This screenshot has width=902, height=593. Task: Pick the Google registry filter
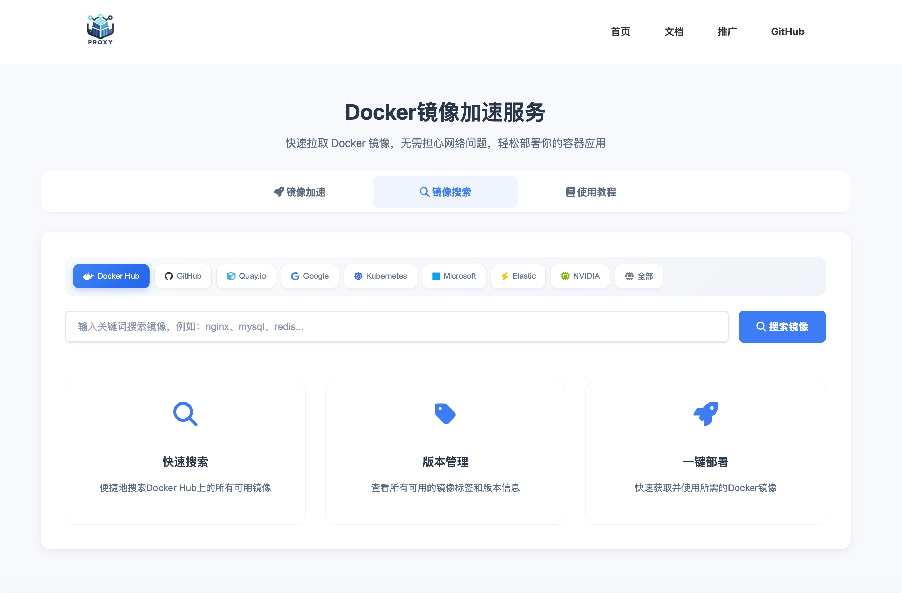310,276
